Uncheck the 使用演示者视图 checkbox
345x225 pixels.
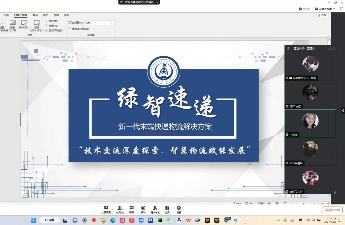point(70,29)
